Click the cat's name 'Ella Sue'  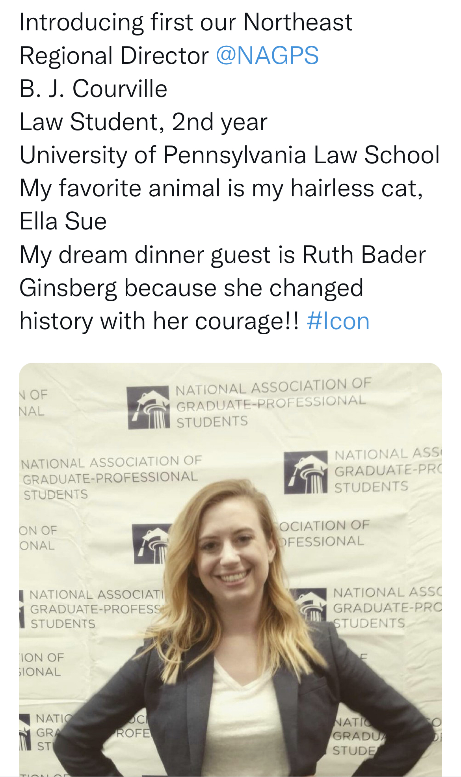tap(63, 221)
